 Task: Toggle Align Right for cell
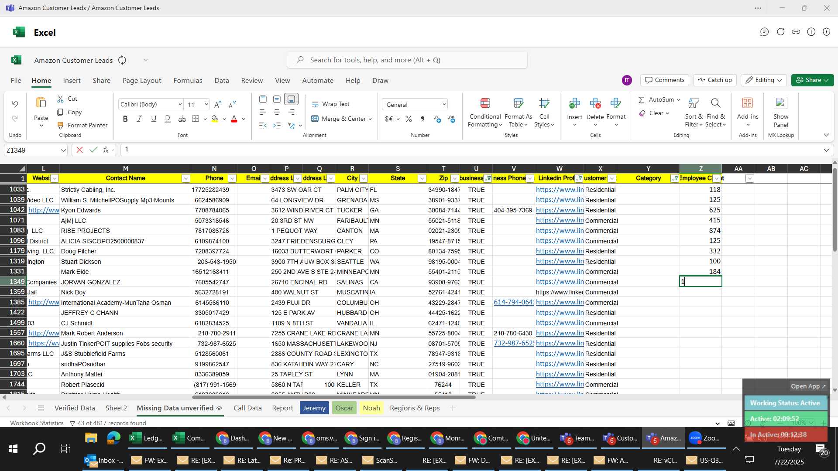[291, 113]
